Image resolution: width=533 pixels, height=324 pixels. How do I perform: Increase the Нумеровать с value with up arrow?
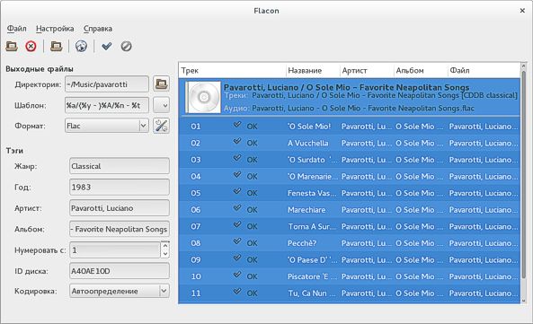[164, 246]
